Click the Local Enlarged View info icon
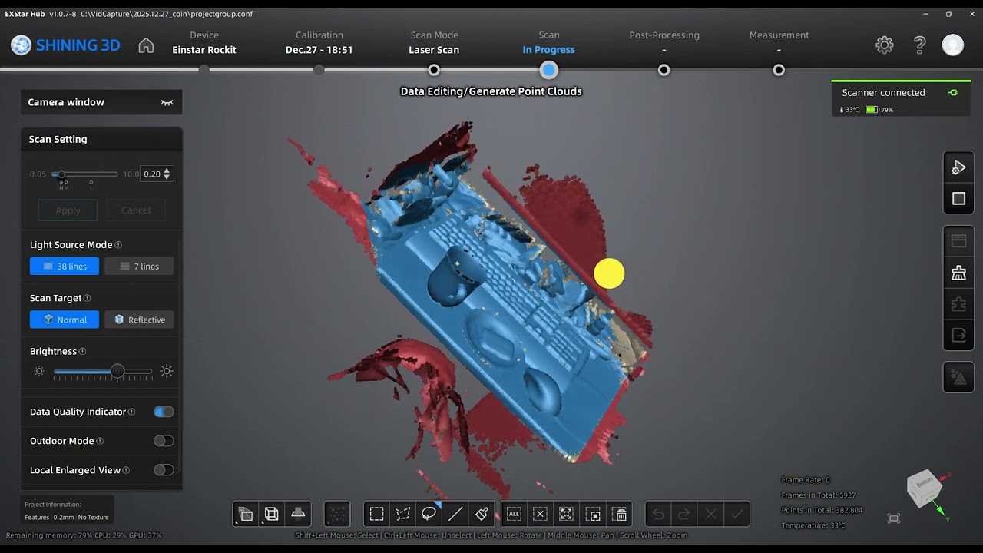The image size is (983, 553). [x=126, y=470]
